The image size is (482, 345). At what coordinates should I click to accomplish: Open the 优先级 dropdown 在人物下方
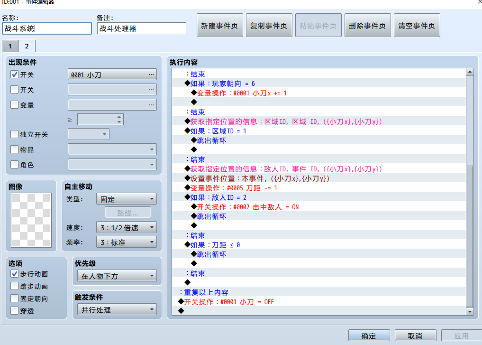coord(117,276)
